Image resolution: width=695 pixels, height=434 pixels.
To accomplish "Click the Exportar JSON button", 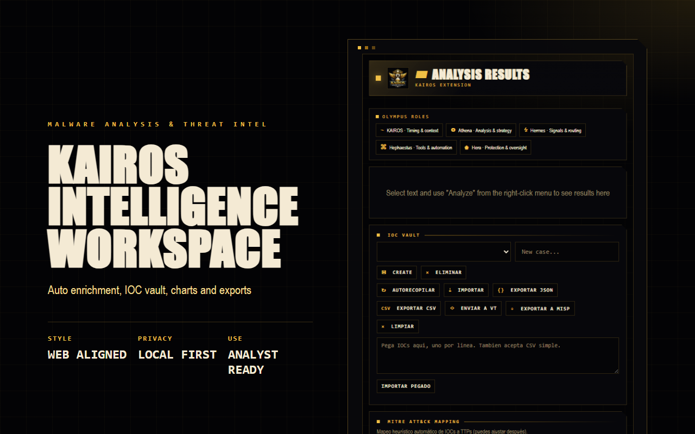I will [525, 290].
